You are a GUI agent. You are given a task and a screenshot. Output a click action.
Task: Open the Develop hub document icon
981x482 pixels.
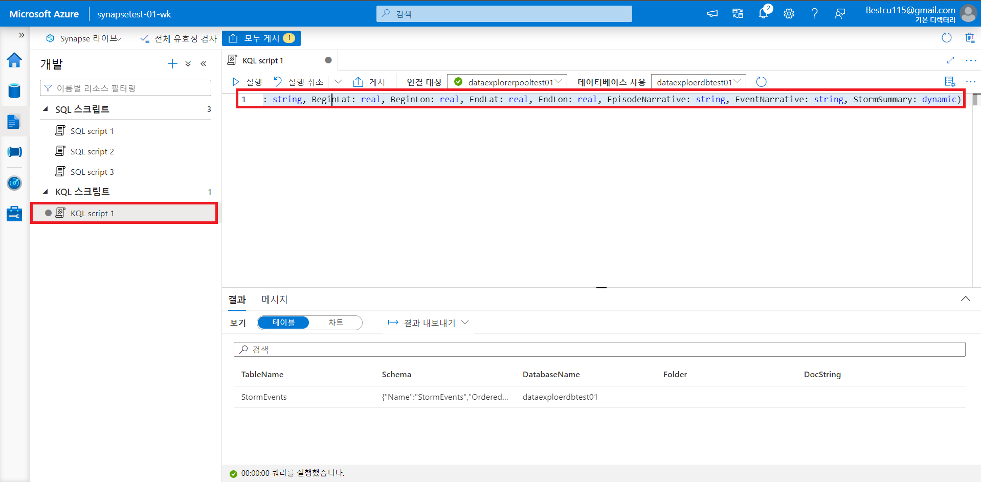(14, 122)
